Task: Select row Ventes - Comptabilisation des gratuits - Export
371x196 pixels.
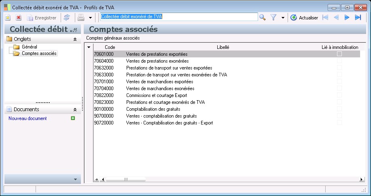Action: point(227,123)
